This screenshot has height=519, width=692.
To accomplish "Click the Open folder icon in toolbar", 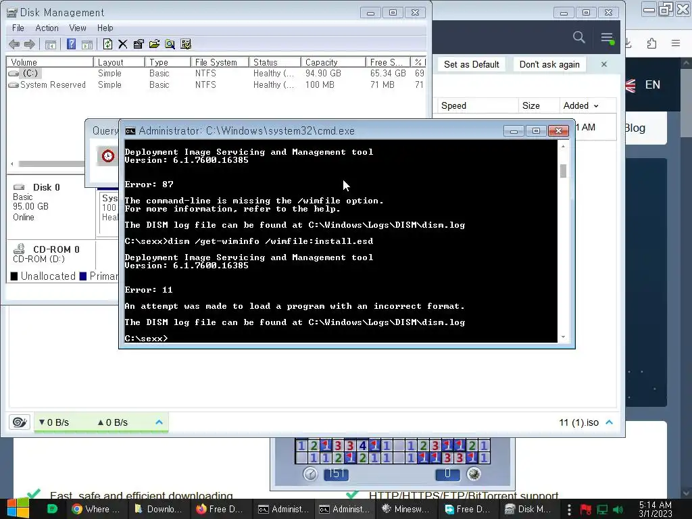I will click(x=154, y=44).
